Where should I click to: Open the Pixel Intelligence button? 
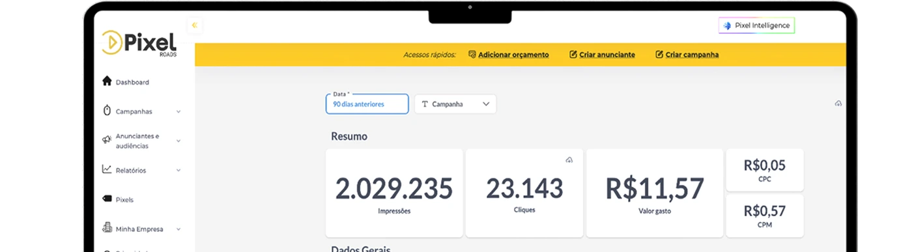pyautogui.click(x=757, y=25)
